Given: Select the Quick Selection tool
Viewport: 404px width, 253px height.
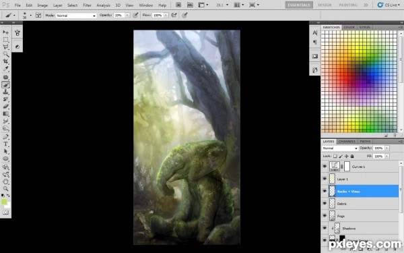Looking at the screenshot, I should [x=5, y=54].
